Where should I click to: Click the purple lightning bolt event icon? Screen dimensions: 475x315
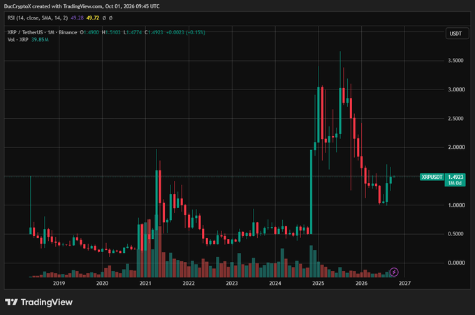click(394, 272)
